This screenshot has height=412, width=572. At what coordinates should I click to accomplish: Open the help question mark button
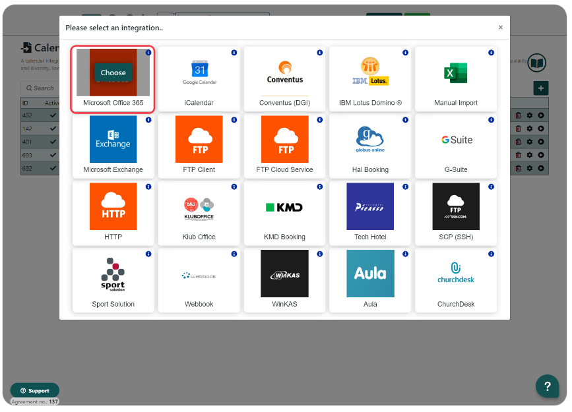click(547, 386)
